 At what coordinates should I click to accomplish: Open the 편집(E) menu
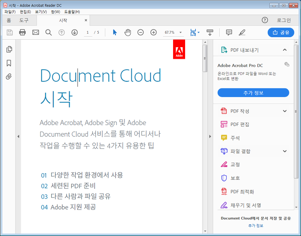pos(26,12)
